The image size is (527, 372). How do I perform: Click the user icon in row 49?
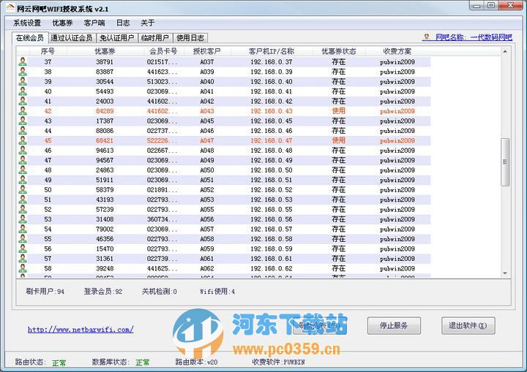tap(23, 180)
